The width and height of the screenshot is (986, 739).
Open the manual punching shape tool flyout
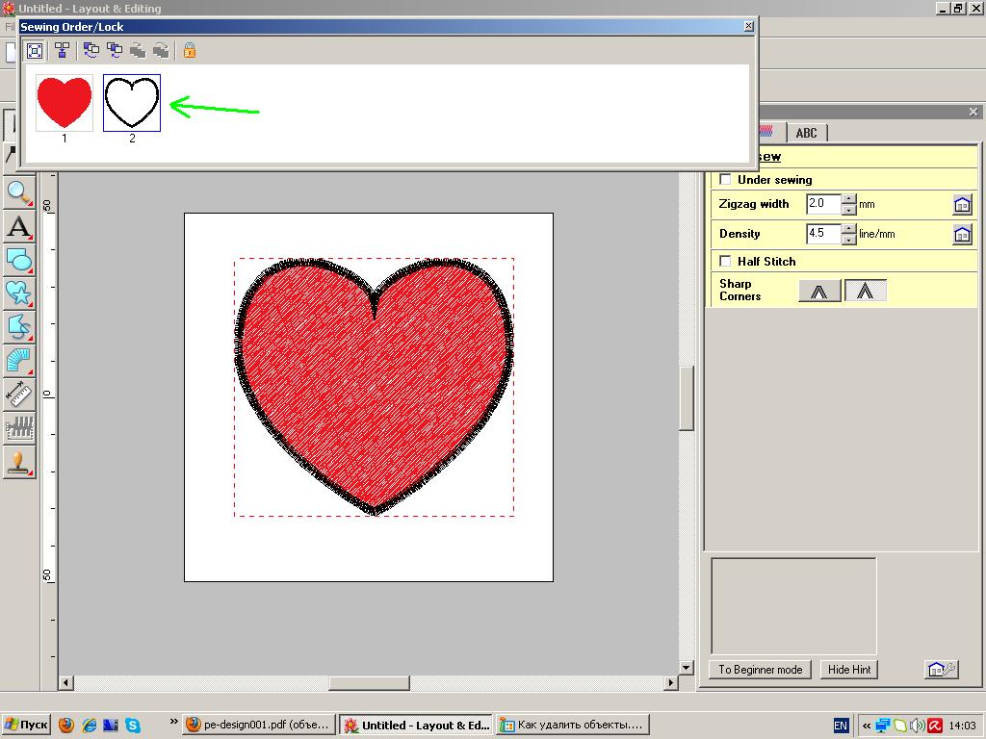tap(18, 327)
